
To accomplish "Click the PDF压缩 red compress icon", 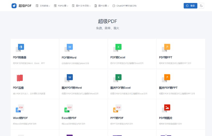I will point(20,78).
